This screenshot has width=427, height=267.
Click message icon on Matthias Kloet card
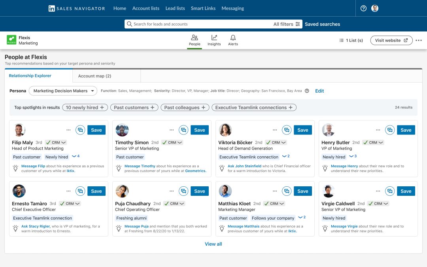pyautogui.click(x=287, y=191)
